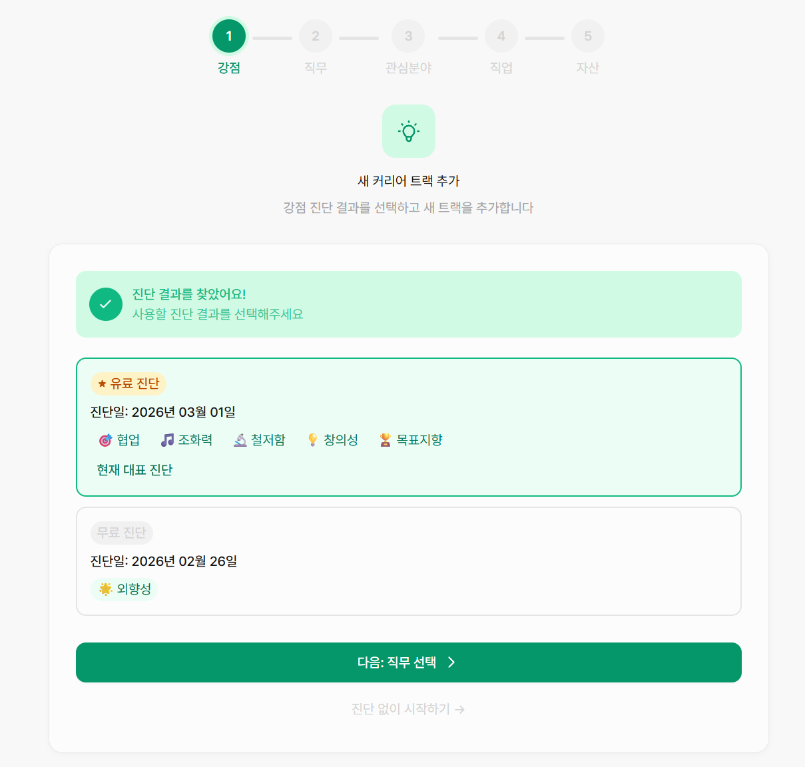Viewport: 805px width, 767px height.
Task: Switch to step 4 직업
Action: [501, 36]
